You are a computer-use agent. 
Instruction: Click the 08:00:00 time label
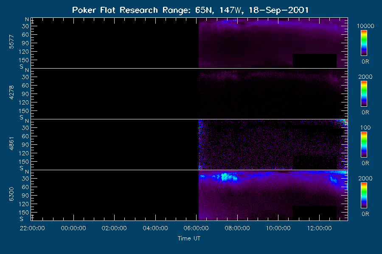(237, 228)
